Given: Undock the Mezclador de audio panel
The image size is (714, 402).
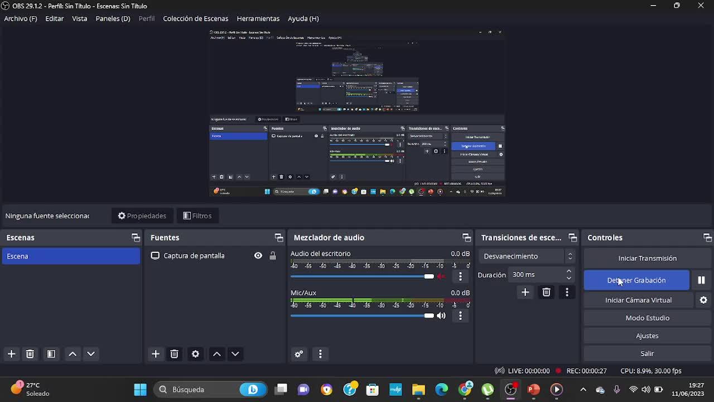Looking at the screenshot, I should pyautogui.click(x=466, y=238).
